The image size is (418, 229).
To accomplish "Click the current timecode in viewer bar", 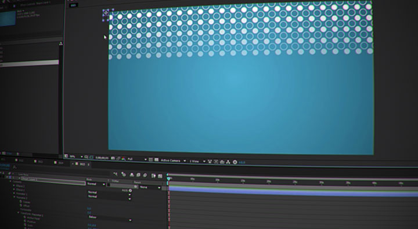I will pos(102,158).
